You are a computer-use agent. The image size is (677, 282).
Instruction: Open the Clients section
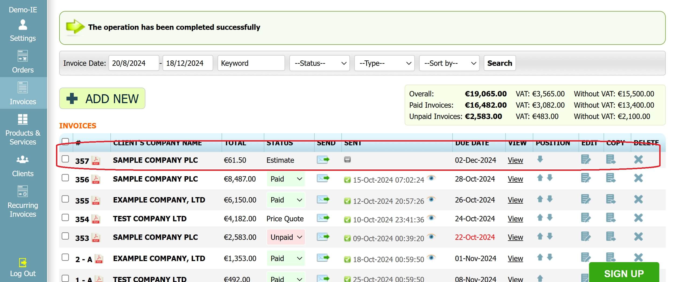23,166
